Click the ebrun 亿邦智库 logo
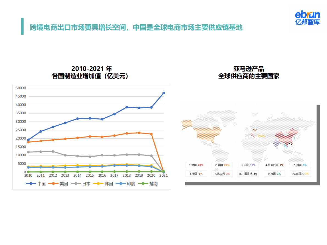Viewport: 327px width, 245px height. (307, 18)
